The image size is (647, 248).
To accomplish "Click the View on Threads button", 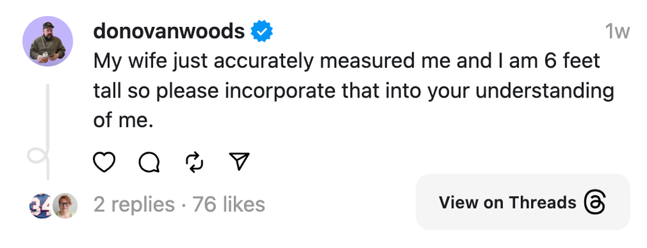I will point(523,202).
